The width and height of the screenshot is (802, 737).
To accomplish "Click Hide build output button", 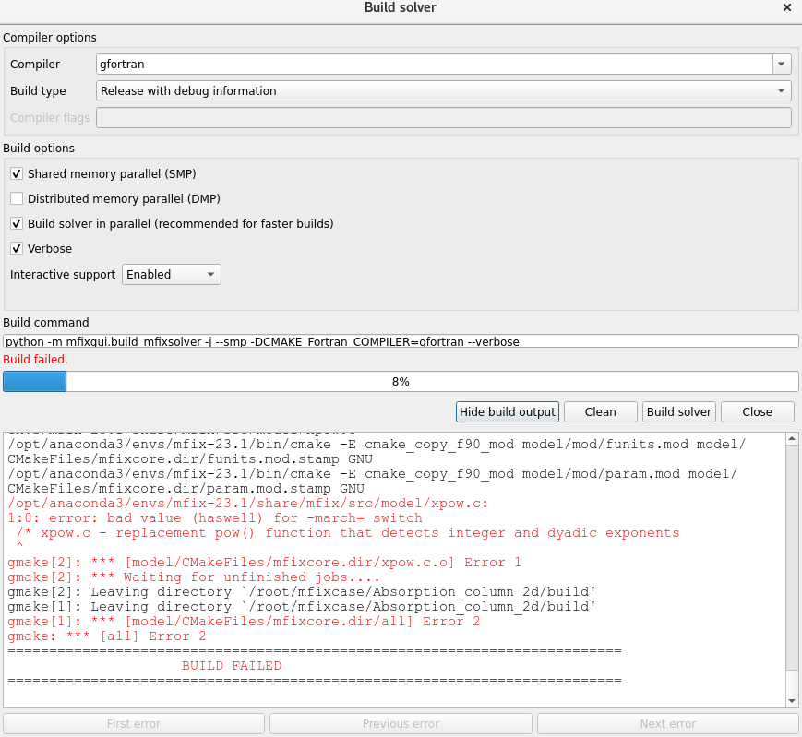I will click(x=508, y=412).
